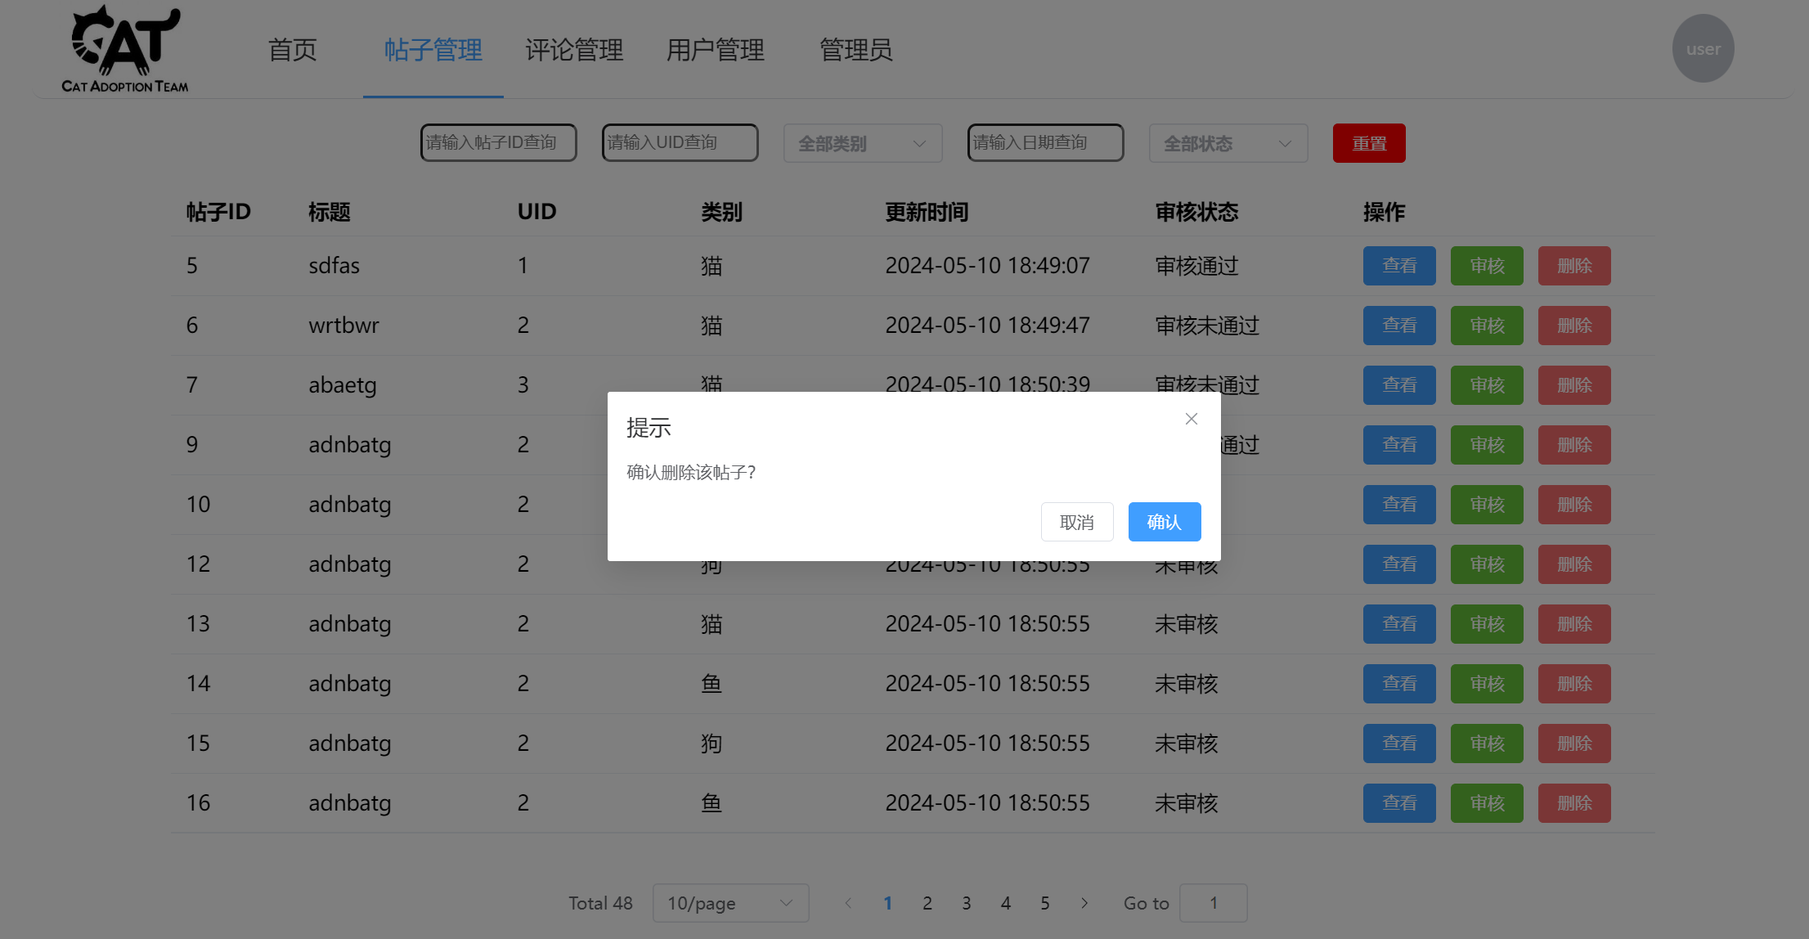Go to next page arrow in pagination

coord(1084,903)
